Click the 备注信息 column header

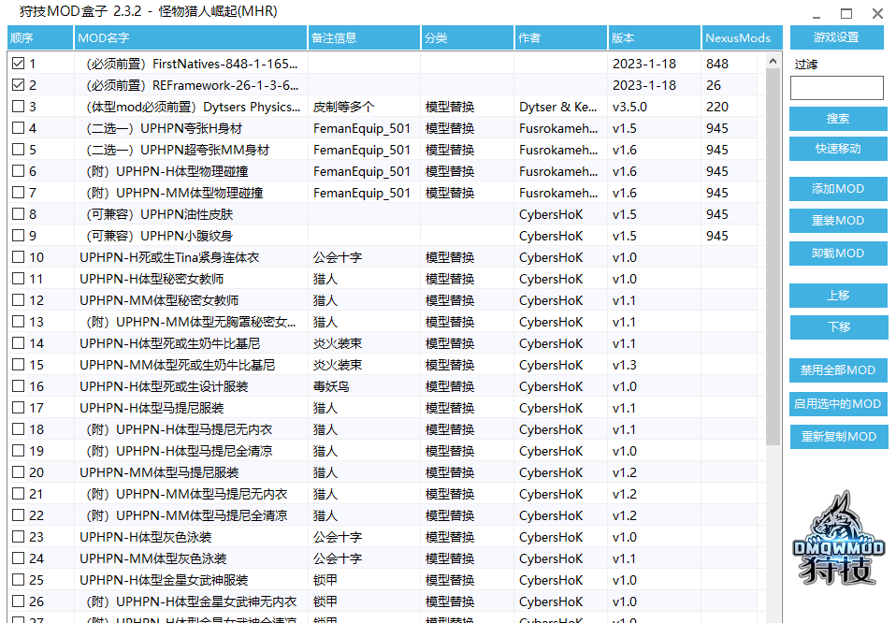(364, 37)
